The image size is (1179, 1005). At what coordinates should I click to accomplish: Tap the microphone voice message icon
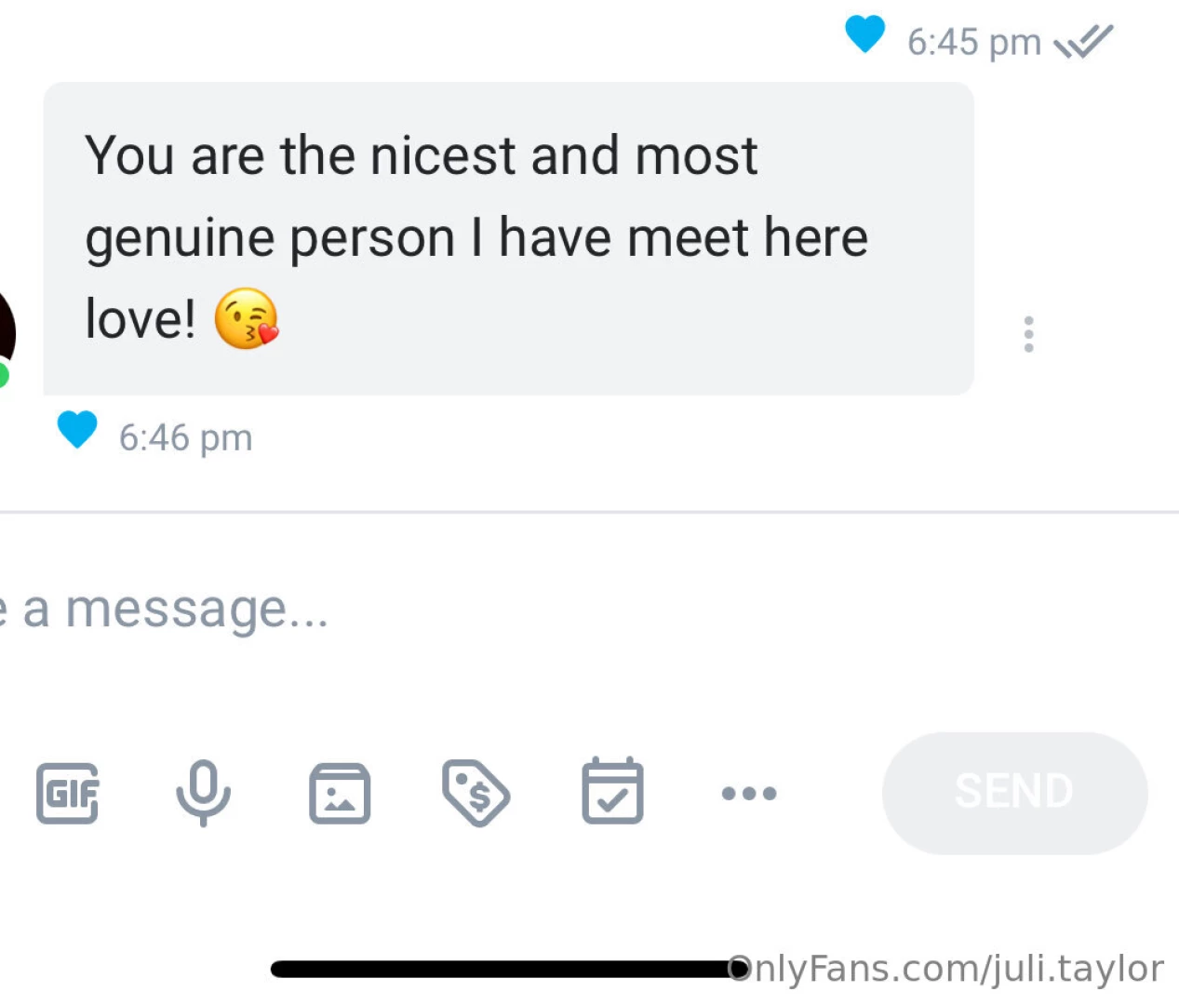(x=203, y=793)
